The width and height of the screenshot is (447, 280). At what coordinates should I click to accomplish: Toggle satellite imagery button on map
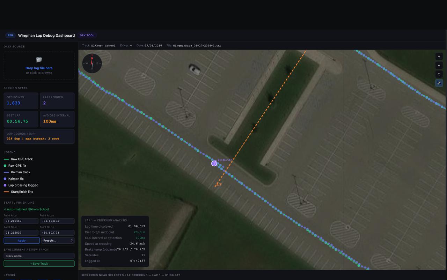click(x=439, y=83)
